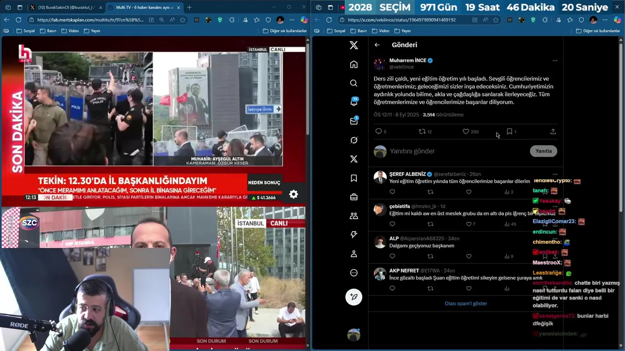Screen dimensions: 625x351
Task: Expand Yayın bookmarks folder in right browser
Action: pos(402,31)
